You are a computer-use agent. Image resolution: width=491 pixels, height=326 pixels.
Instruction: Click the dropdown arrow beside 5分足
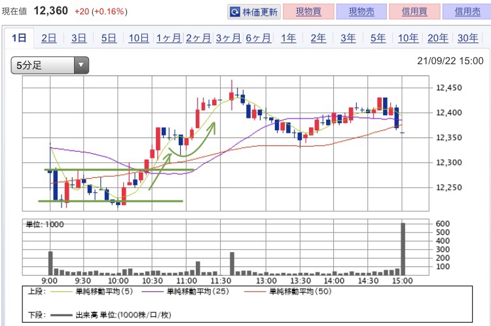point(81,65)
